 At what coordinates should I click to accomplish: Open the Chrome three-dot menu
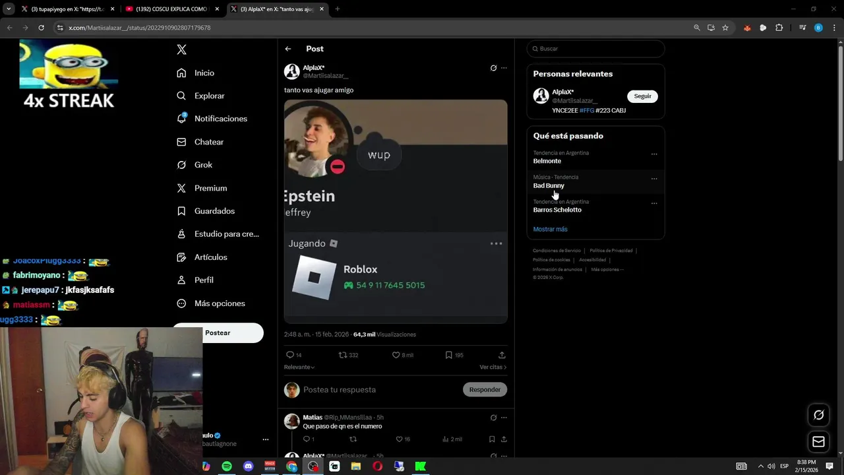click(833, 28)
